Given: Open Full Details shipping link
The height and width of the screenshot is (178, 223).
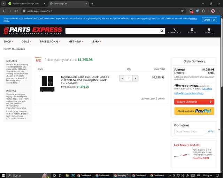Looking at the screenshot, I should click(207, 89).
